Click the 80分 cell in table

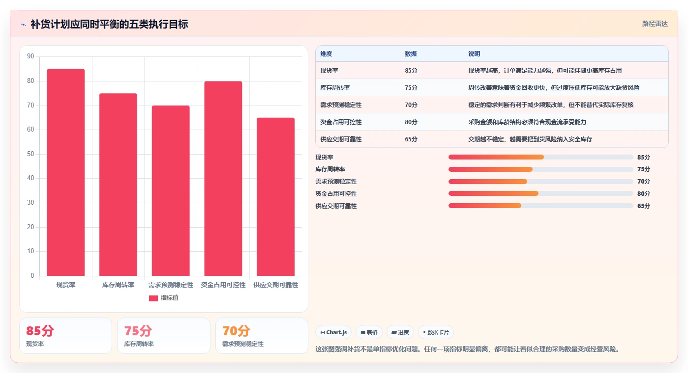coord(411,122)
